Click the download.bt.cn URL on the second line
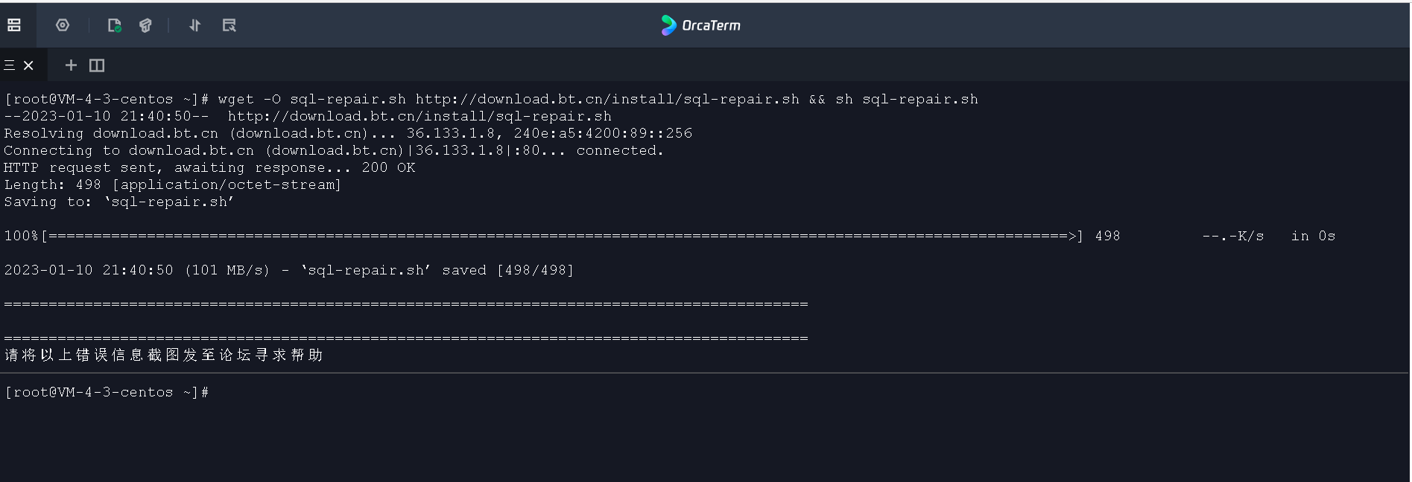Viewport: 1412px width, 482px height. 420,116
